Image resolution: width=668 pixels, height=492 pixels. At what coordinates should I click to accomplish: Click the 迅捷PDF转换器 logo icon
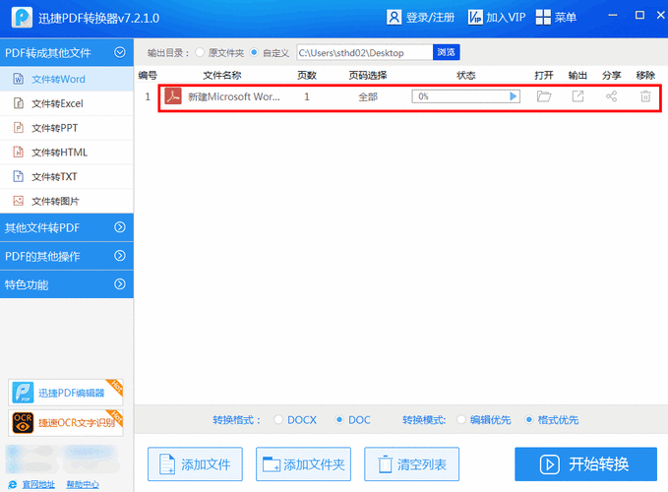click(22, 18)
